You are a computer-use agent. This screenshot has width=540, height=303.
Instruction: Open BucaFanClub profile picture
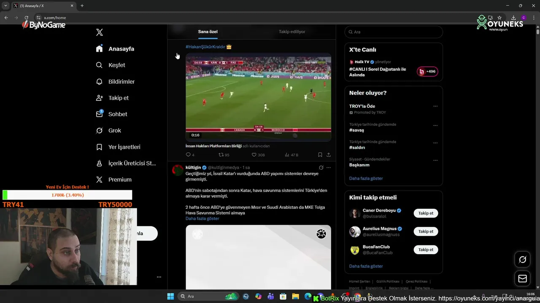pyautogui.click(x=355, y=250)
